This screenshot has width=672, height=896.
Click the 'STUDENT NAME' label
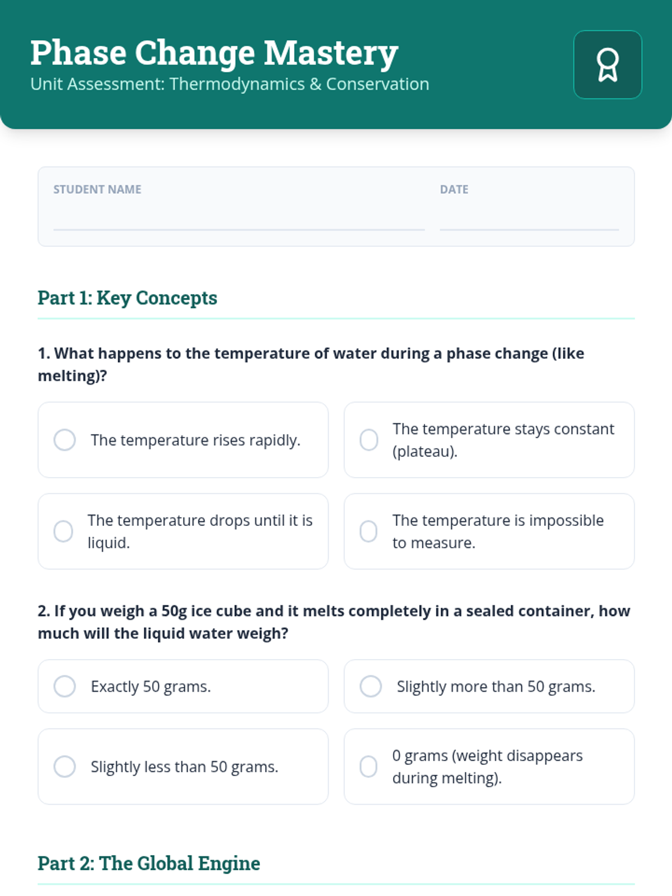coord(97,189)
